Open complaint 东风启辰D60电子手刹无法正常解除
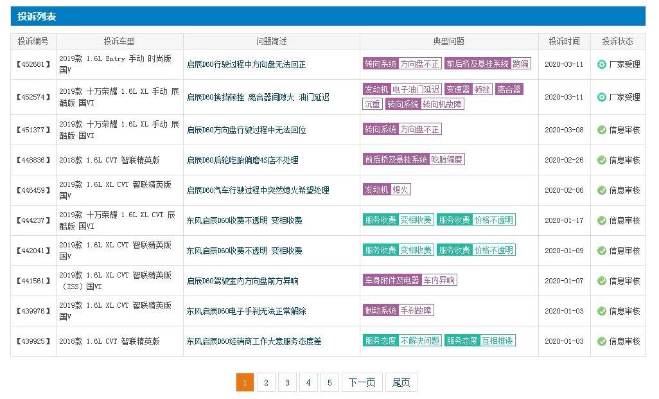Viewport: 659px width, 399px height. [x=246, y=311]
